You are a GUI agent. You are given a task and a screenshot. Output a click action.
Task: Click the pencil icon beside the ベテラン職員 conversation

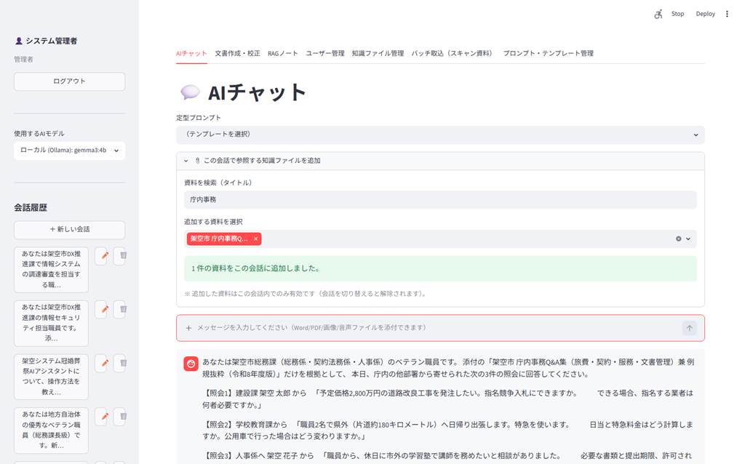[x=104, y=417]
